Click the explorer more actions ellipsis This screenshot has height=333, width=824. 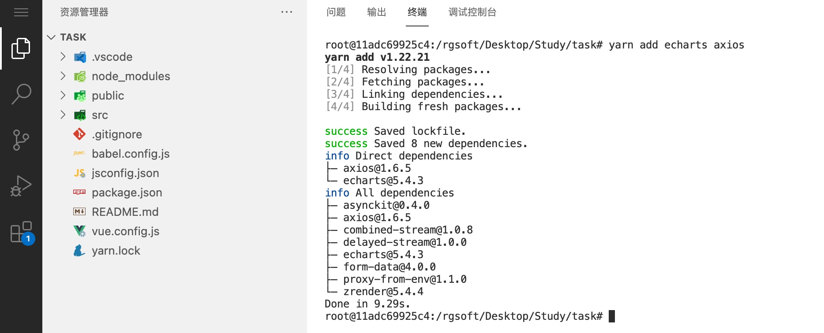pyautogui.click(x=286, y=12)
